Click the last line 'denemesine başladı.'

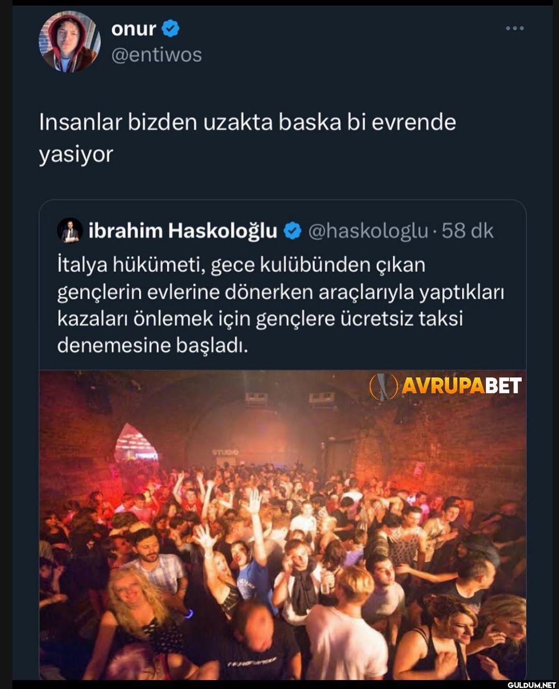pyautogui.click(x=153, y=345)
